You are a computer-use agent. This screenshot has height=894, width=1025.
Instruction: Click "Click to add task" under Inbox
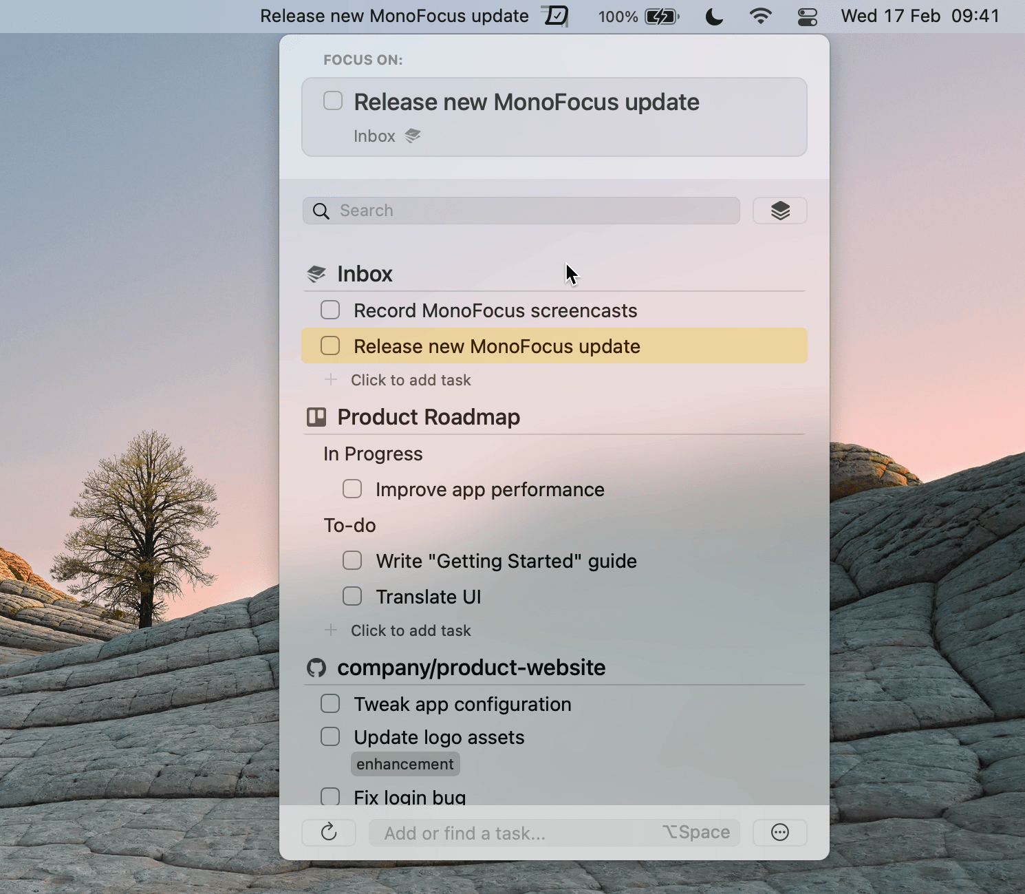[x=411, y=379]
